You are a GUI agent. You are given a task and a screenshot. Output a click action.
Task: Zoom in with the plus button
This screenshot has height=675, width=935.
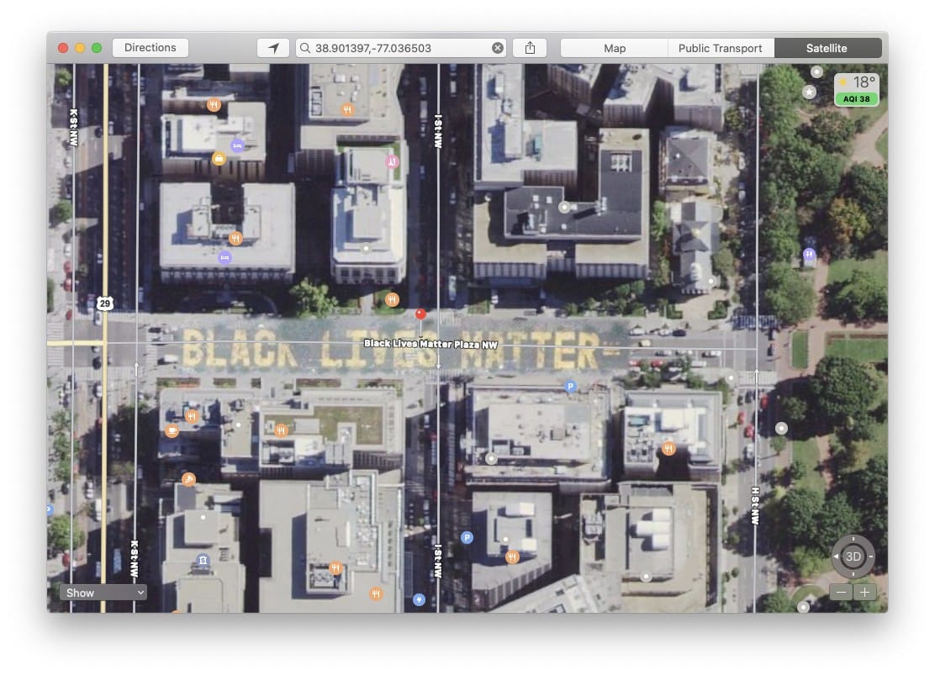tap(864, 593)
